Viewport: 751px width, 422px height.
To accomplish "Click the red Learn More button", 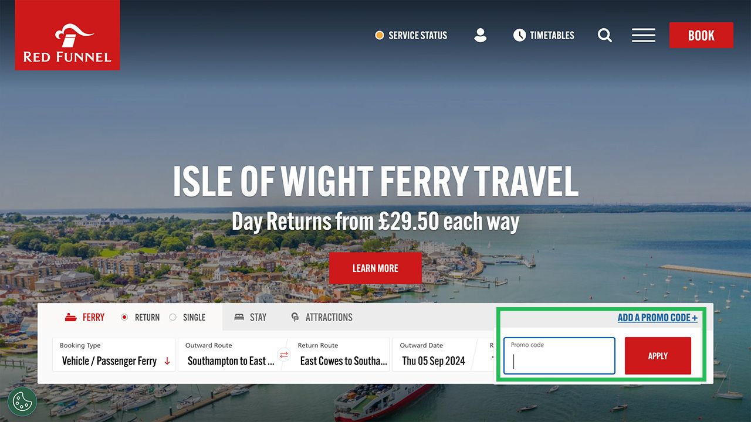I will (375, 268).
